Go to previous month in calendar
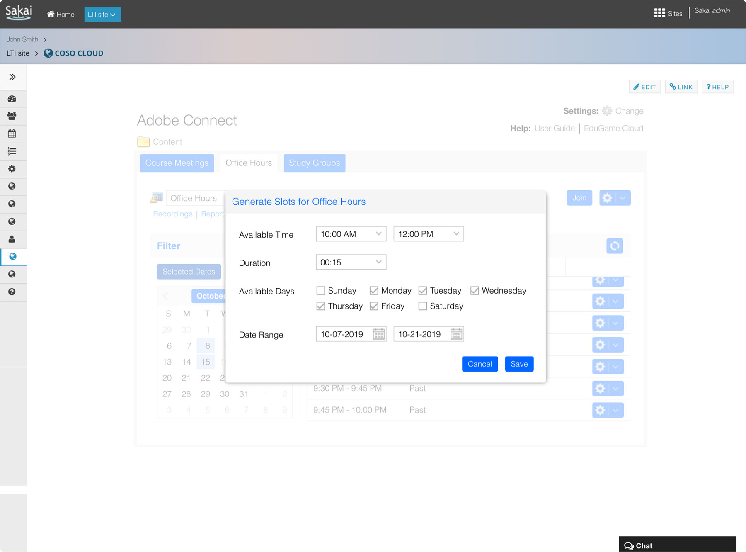This screenshot has width=746, height=552. 166,296
